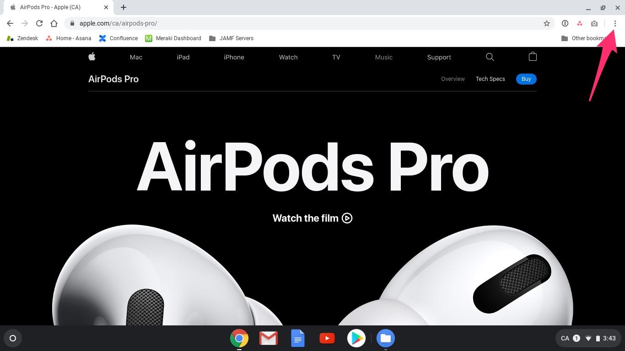Open Google Chrome from the shelf
Screen dimensions: 625x351
(239, 338)
